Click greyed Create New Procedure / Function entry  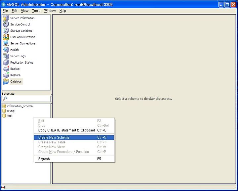pos(74,152)
